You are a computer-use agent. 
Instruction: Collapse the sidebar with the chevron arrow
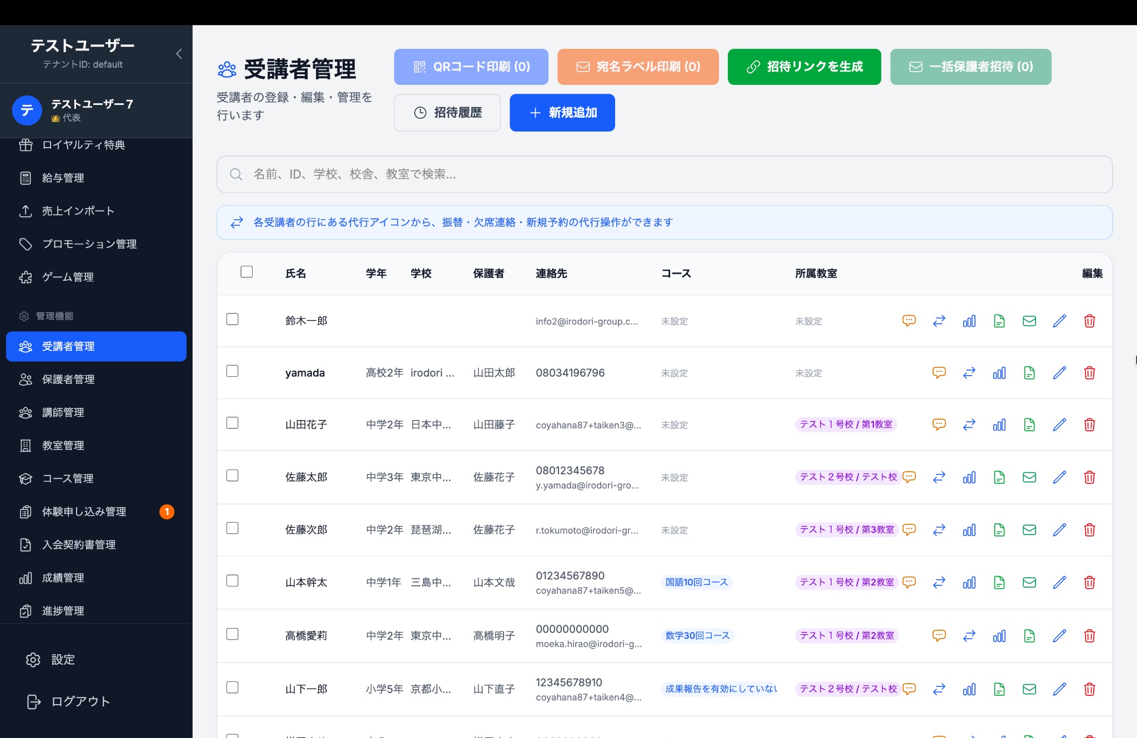click(179, 54)
